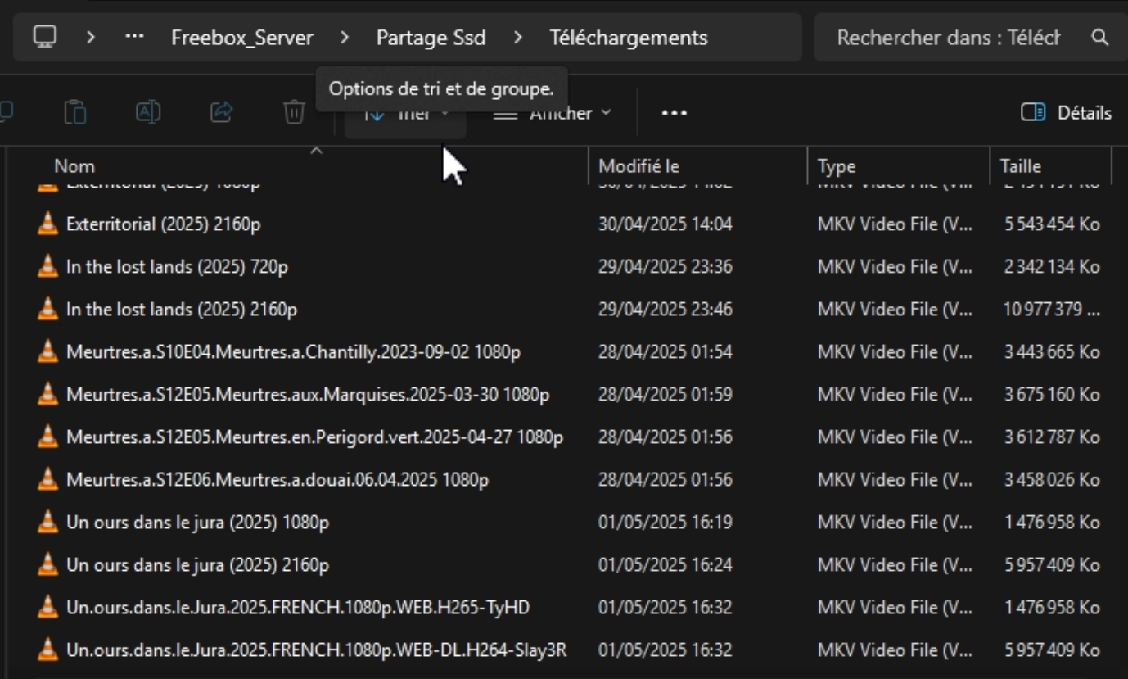Click the Delete trash icon
Screen dimensions: 1128x679
tap(294, 112)
